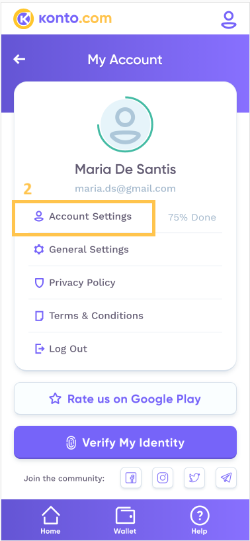Select Log Out
Screen dimensions: 250x541
click(125, 349)
